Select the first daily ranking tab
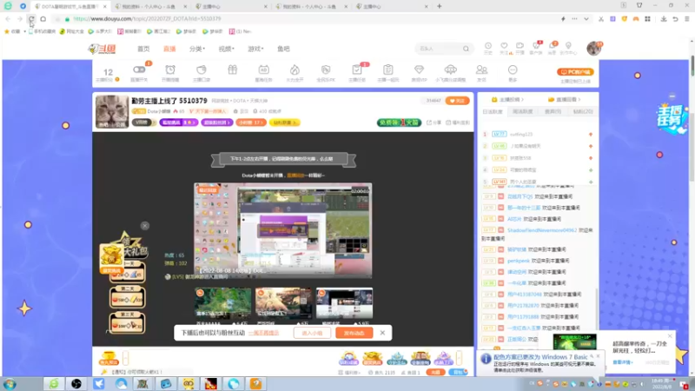Image resolution: width=695 pixels, height=391 pixels. (x=493, y=112)
